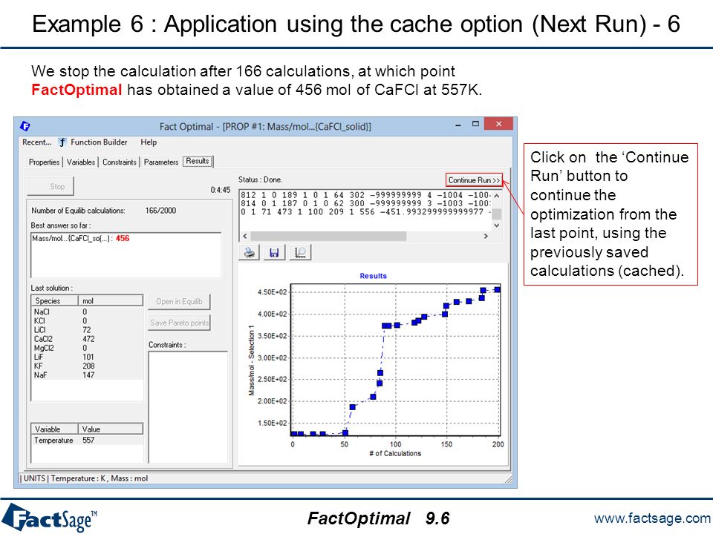Screen dimensions: 713x534
Task: Maximize the Fact Optimal window
Action: point(475,124)
